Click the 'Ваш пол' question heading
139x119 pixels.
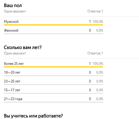(x=13, y=5)
